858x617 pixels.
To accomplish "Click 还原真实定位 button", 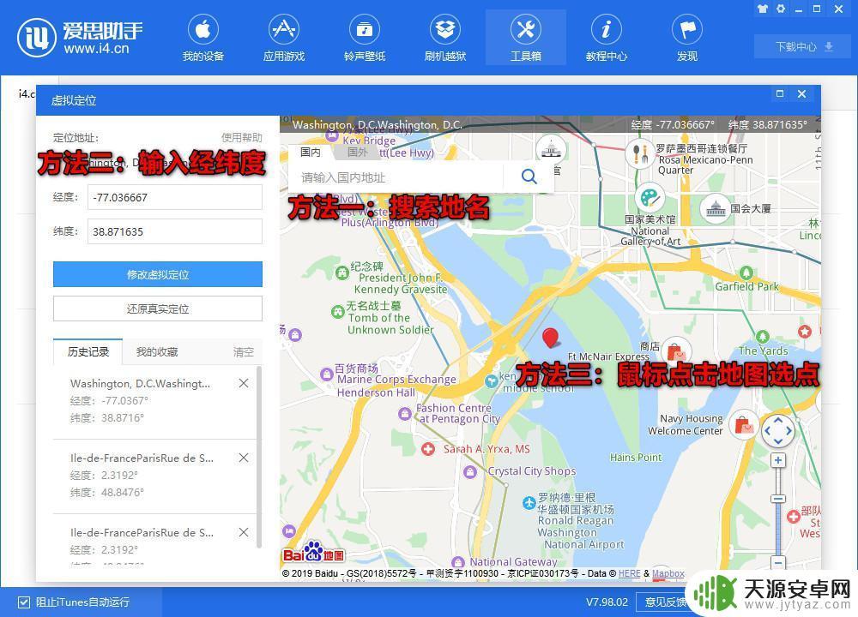I will [x=158, y=308].
